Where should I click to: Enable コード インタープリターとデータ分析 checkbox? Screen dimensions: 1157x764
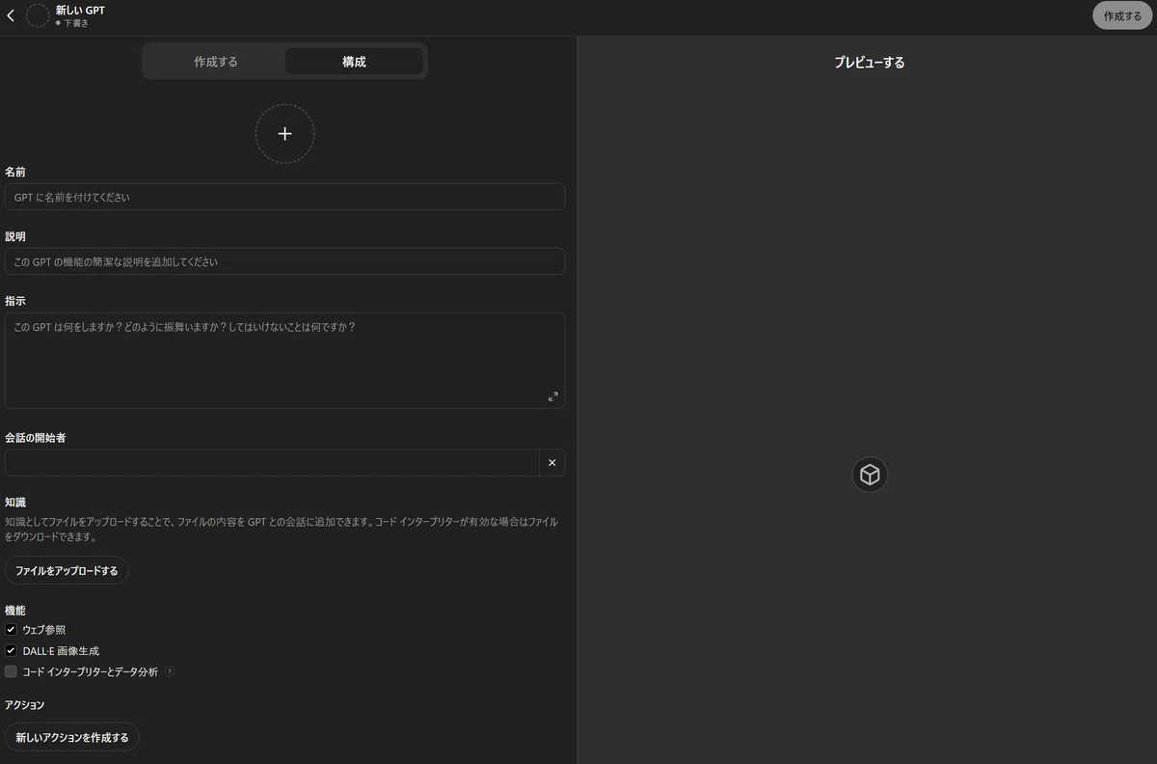12,671
